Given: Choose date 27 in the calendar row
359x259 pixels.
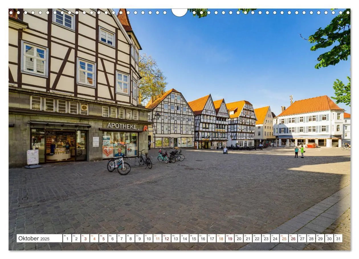Looking at the screenshot, I should 302,238.
